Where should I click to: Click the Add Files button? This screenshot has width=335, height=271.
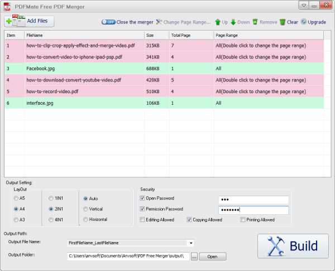point(29,21)
